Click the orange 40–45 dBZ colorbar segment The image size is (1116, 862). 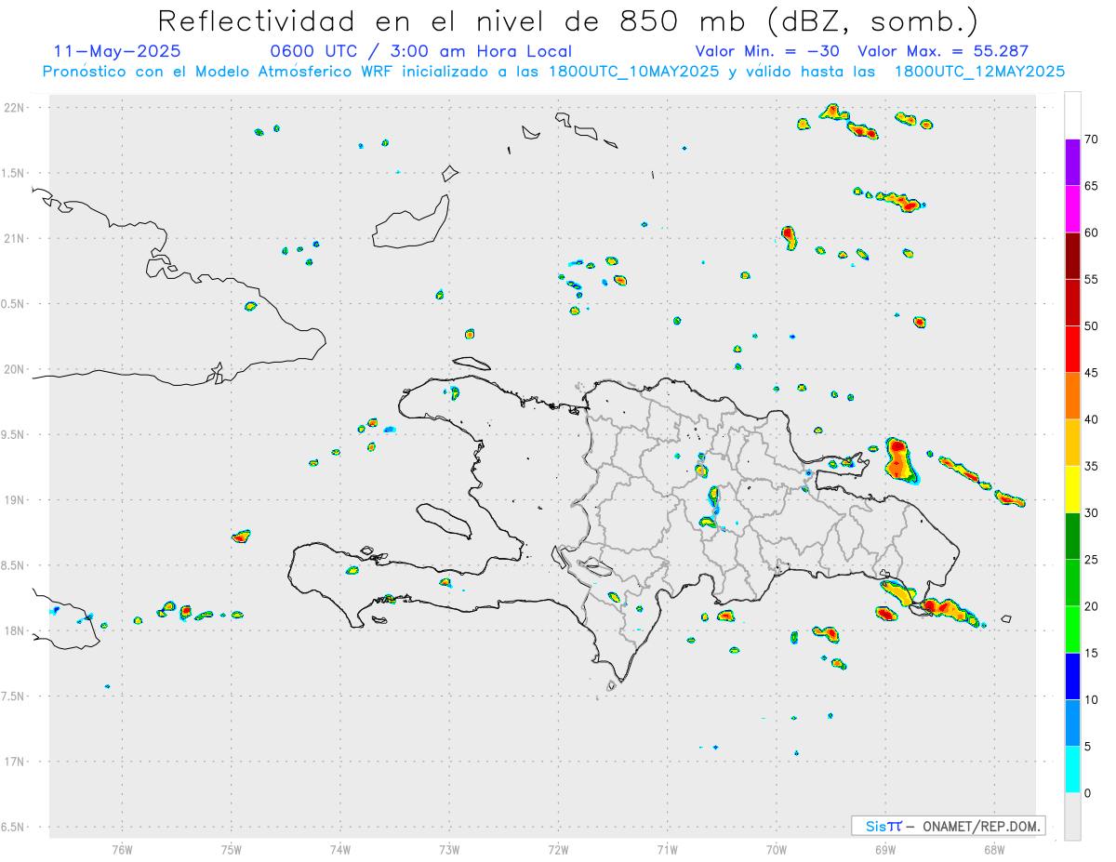(1072, 396)
